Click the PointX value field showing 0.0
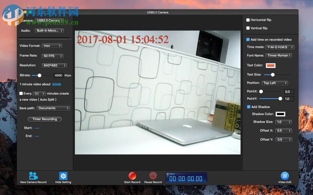The height and width of the screenshot is (195, 313). coord(289,92)
